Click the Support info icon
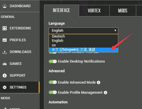Image resolution: width=142 pixels, height=109 pixels. [5, 76]
